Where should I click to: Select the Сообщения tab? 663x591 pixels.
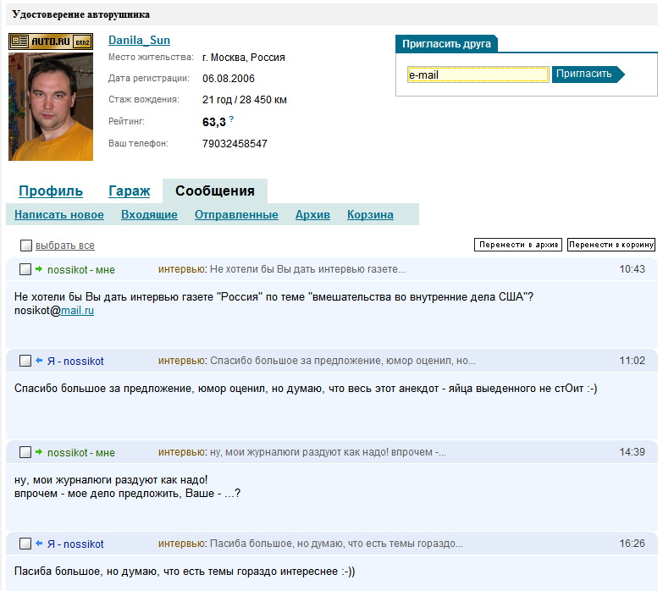point(215,191)
